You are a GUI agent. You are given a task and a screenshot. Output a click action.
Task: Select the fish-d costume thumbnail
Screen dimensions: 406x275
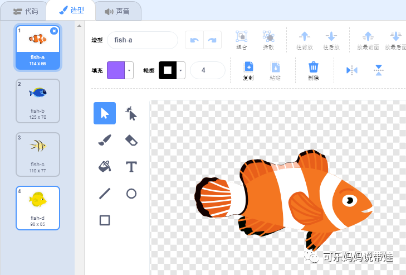(x=38, y=208)
